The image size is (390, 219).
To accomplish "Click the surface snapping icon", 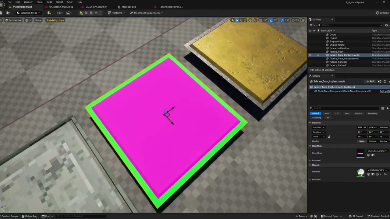I will (255, 20).
